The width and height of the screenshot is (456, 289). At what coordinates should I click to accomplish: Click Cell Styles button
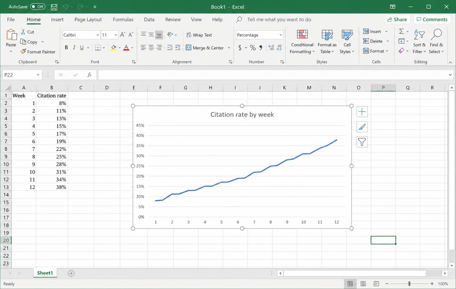coord(347,42)
